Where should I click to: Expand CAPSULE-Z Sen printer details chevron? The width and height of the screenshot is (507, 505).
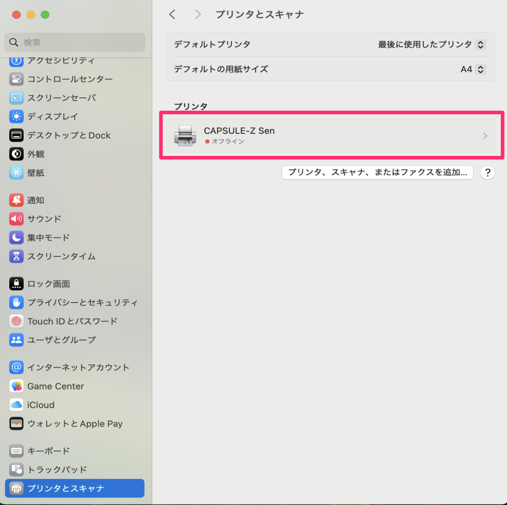coord(485,136)
